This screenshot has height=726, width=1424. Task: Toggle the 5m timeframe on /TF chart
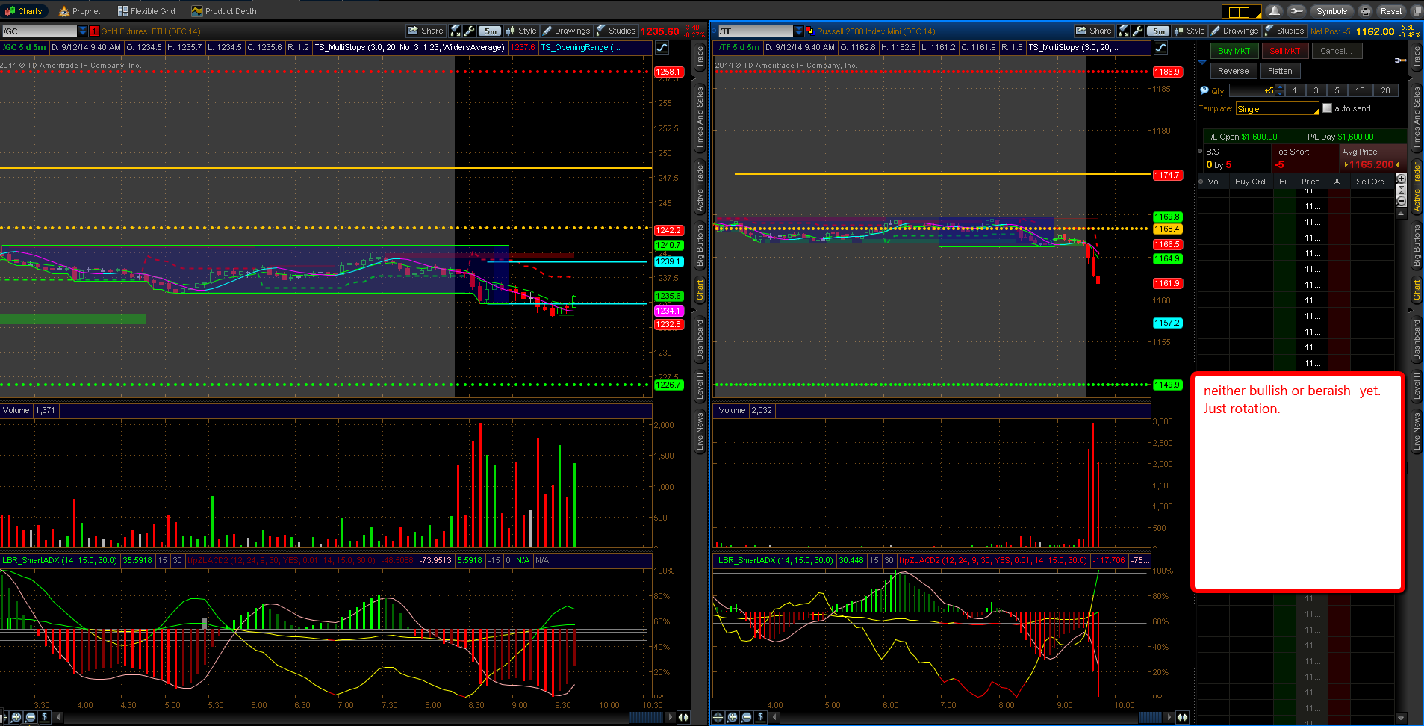point(1157,31)
